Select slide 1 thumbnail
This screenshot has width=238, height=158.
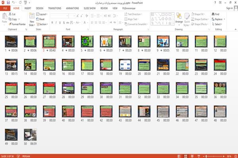tap(11, 42)
